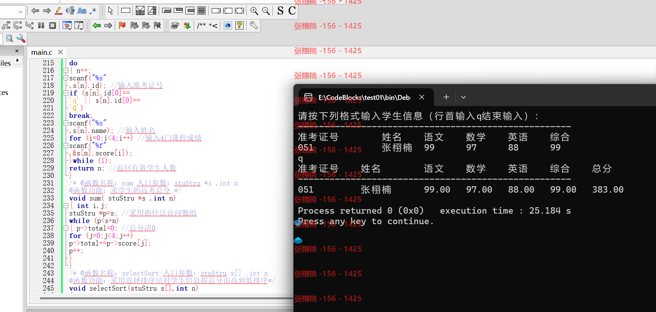Click the green back arrow

[97, 26]
